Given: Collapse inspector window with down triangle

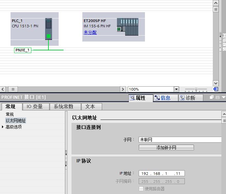Looking at the screenshot, I should [x=224, y=97].
